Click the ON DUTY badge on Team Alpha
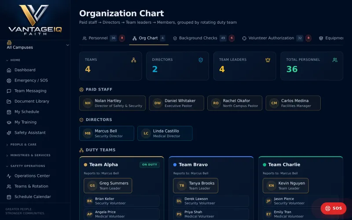 point(150,165)
